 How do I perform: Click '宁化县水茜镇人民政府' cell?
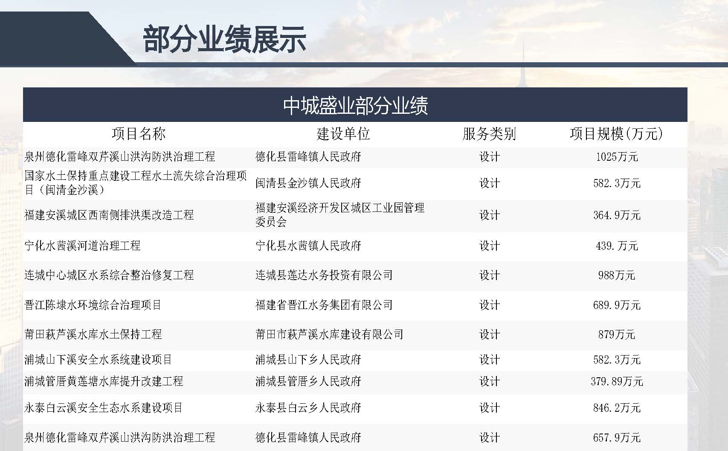308,246
